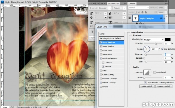Select the LAYERS panel tab
The height and width of the screenshot is (108, 175).
coord(132,4)
